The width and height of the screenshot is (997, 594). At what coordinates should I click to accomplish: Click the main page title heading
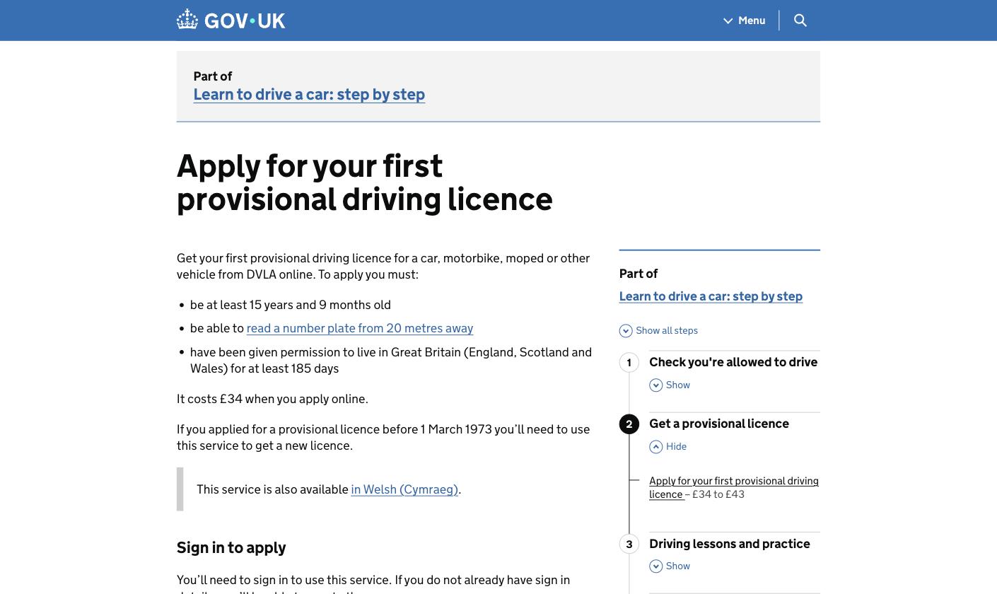point(365,182)
